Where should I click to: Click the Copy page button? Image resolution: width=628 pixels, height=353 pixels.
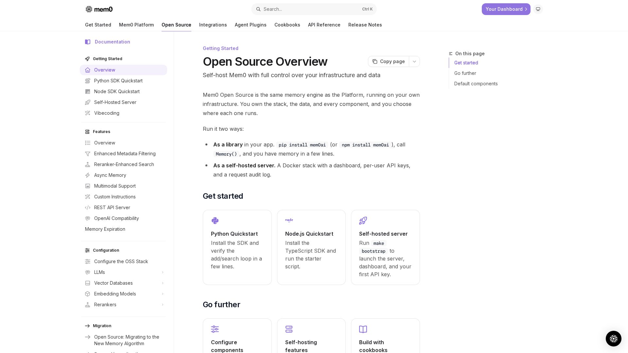coord(389,61)
